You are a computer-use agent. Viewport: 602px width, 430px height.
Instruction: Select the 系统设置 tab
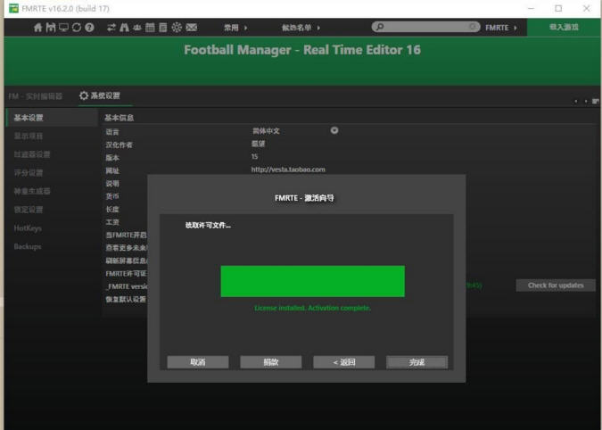click(x=100, y=95)
